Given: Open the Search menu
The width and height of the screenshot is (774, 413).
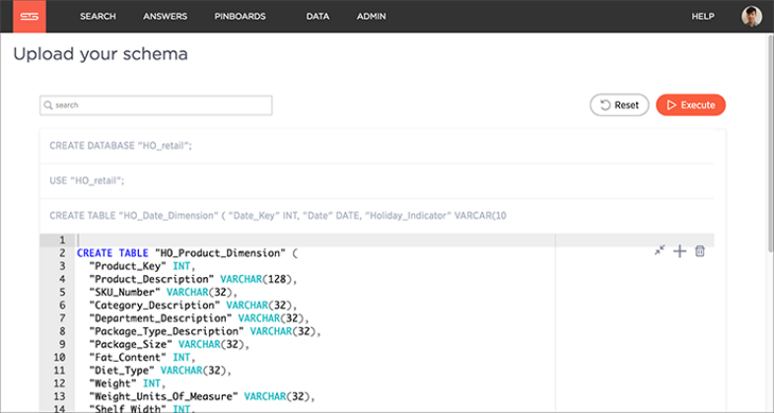Looking at the screenshot, I should [x=98, y=17].
